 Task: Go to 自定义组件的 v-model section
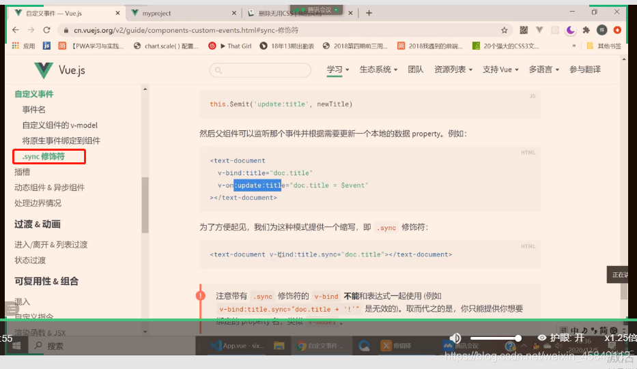[x=59, y=125]
